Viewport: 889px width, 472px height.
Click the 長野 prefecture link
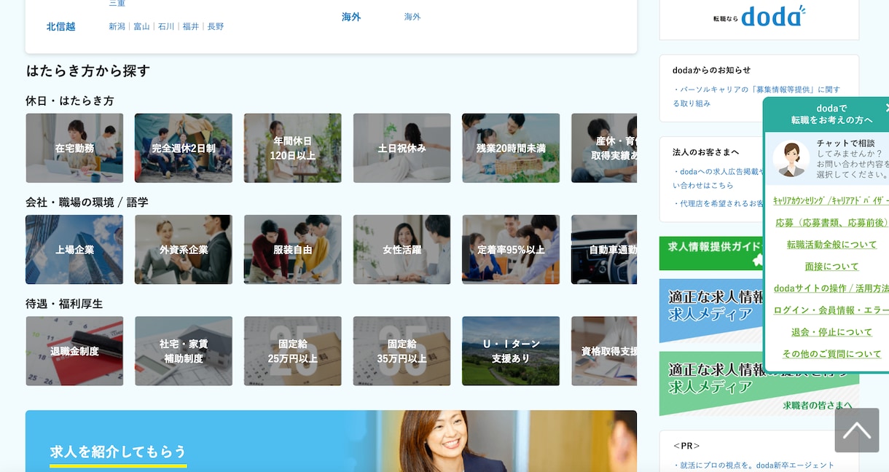point(216,26)
